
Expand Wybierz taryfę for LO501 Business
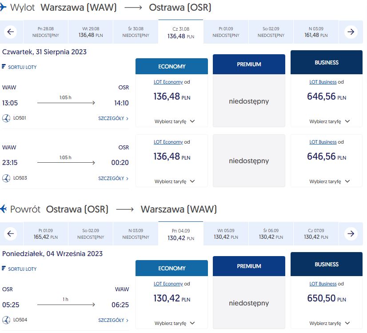(330, 121)
